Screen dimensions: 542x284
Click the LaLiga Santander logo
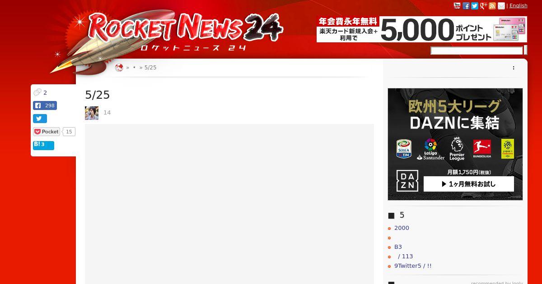(x=430, y=149)
